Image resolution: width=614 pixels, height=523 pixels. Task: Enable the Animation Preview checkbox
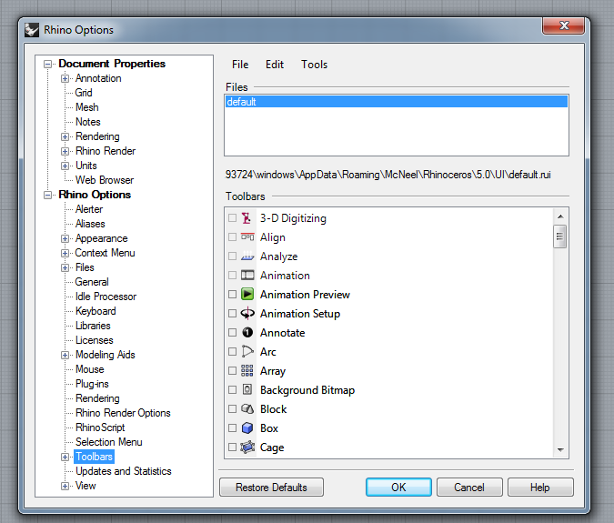[x=232, y=294]
